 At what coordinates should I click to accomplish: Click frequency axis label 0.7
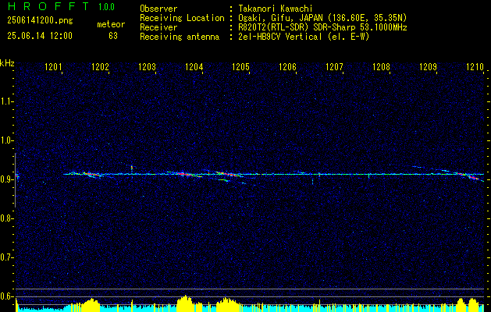click(5, 257)
